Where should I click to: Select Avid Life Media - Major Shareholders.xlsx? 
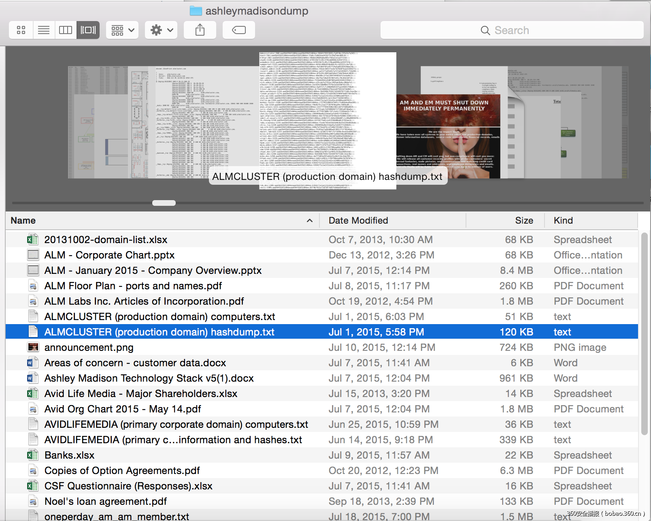pyautogui.click(x=141, y=393)
